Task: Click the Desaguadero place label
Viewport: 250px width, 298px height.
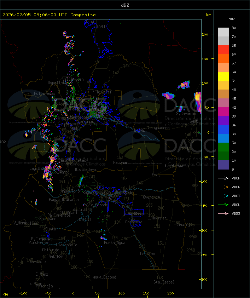Action: click(158, 128)
